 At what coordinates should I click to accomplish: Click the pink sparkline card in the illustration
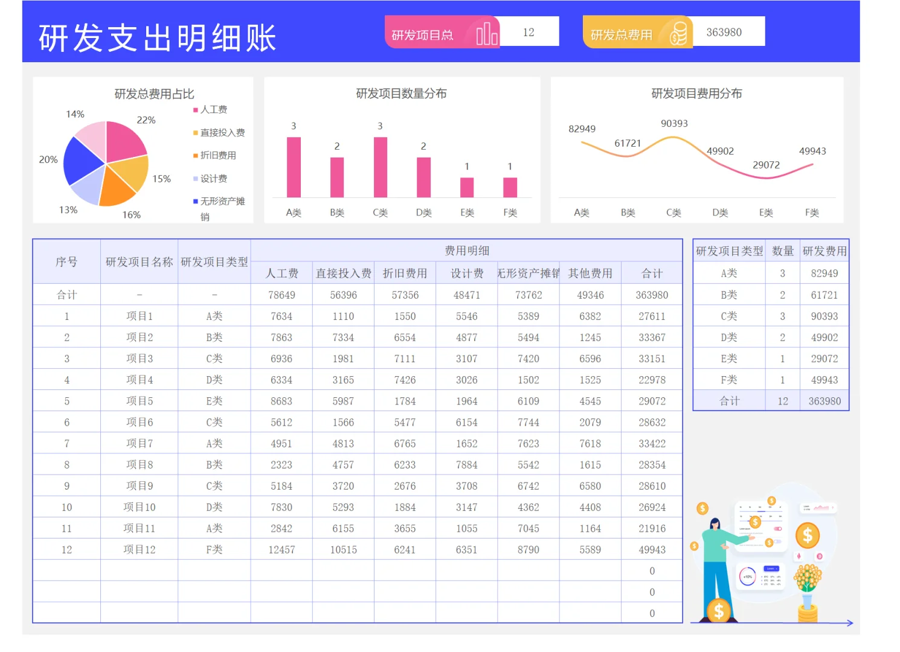point(818,508)
